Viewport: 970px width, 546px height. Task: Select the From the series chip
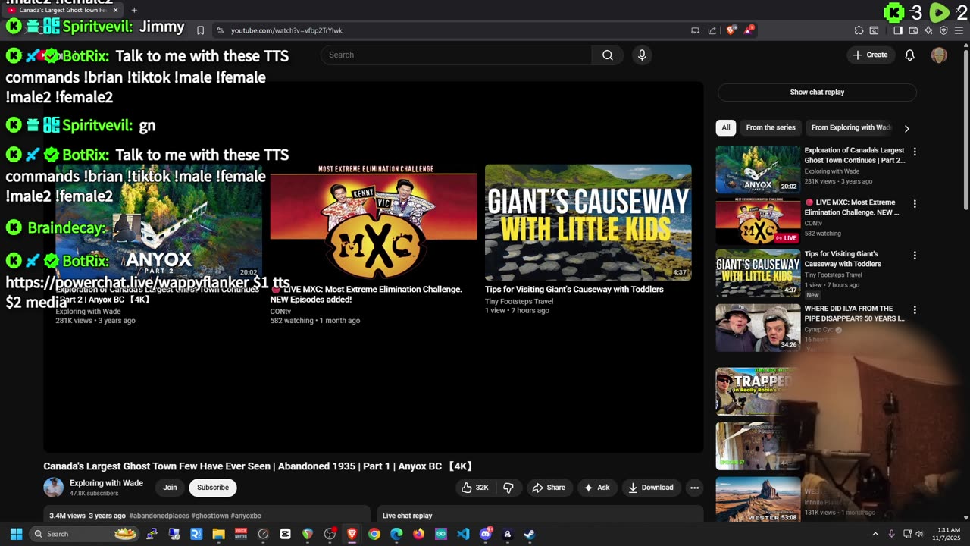point(771,127)
